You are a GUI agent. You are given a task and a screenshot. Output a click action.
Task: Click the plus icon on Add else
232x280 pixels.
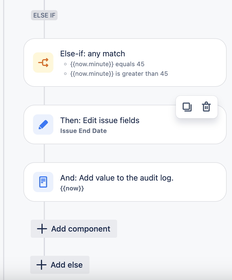pos(42,265)
